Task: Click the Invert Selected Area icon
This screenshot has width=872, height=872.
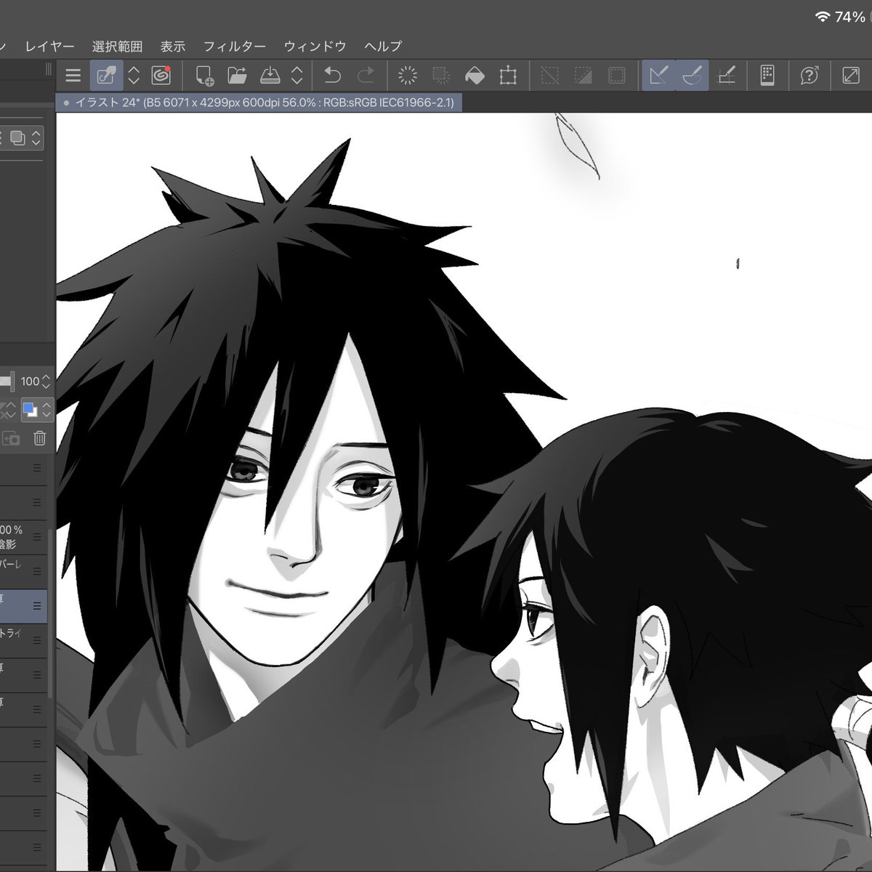Action: click(x=583, y=76)
